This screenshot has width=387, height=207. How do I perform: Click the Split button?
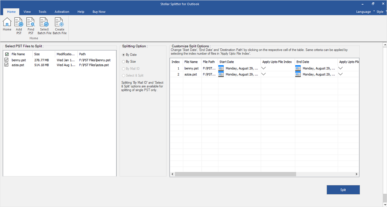(x=343, y=190)
